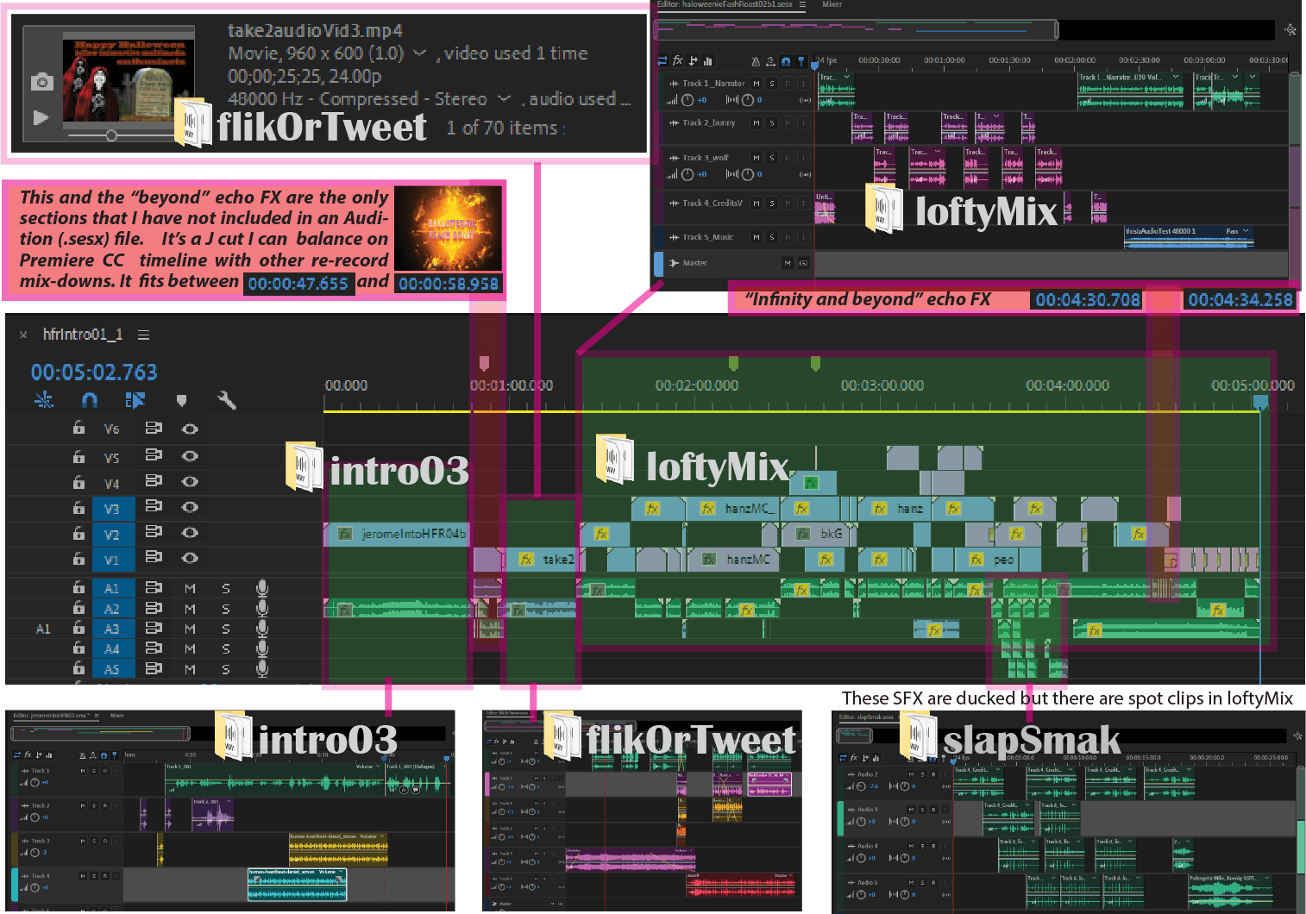
Task: Toggle sync lock on track V5
Action: (154, 454)
